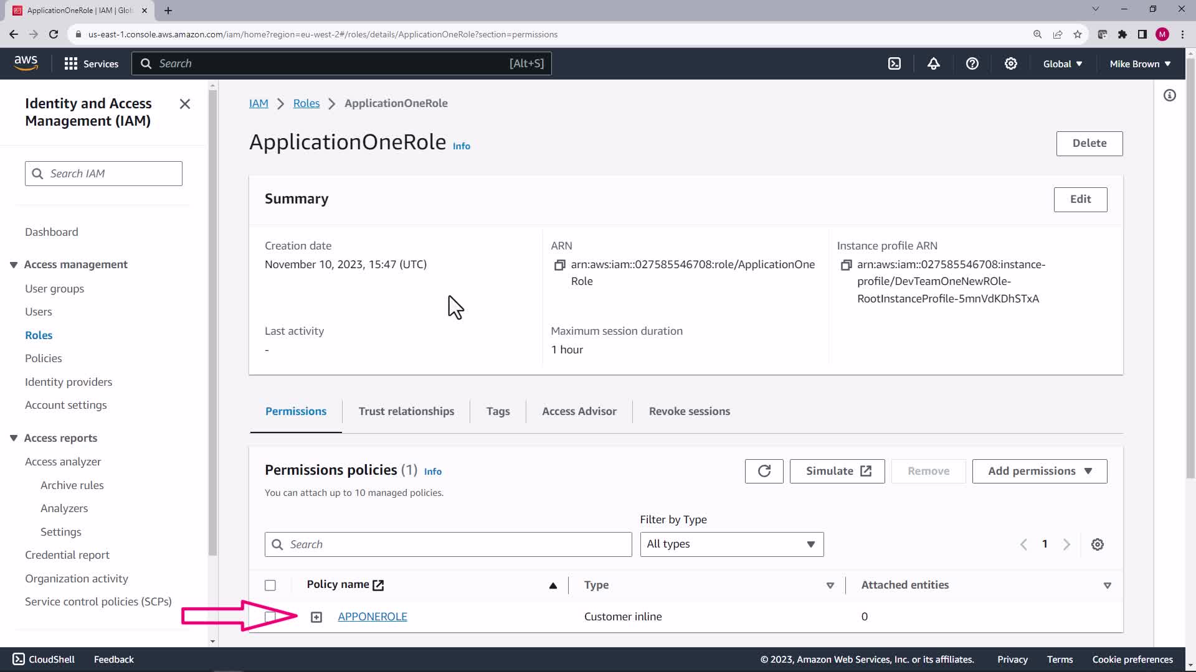1196x672 pixels.
Task: Open CloudShell icon in top navigation bar
Action: (895, 63)
